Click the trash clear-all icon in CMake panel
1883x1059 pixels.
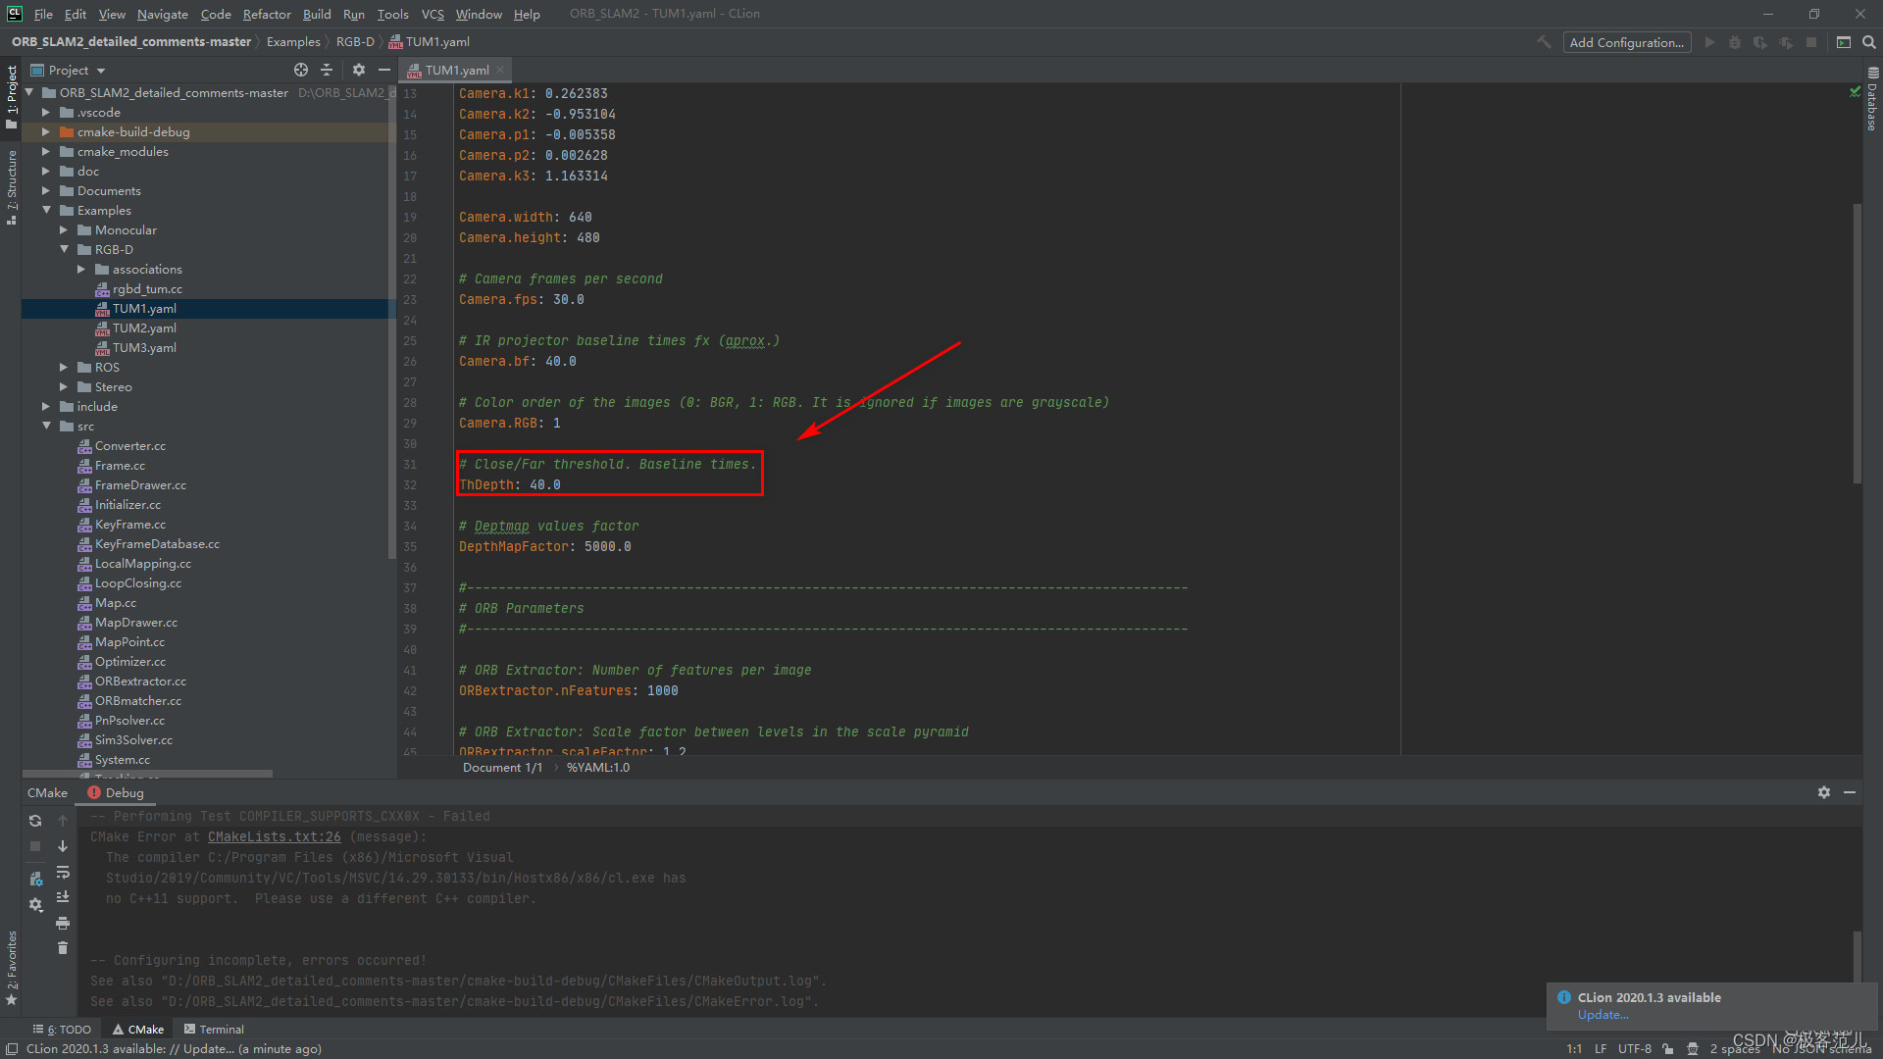(x=63, y=948)
